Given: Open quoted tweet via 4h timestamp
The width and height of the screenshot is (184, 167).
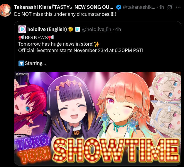Looking at the screenshot, I should pyautogui.click(x=118, y=29).
